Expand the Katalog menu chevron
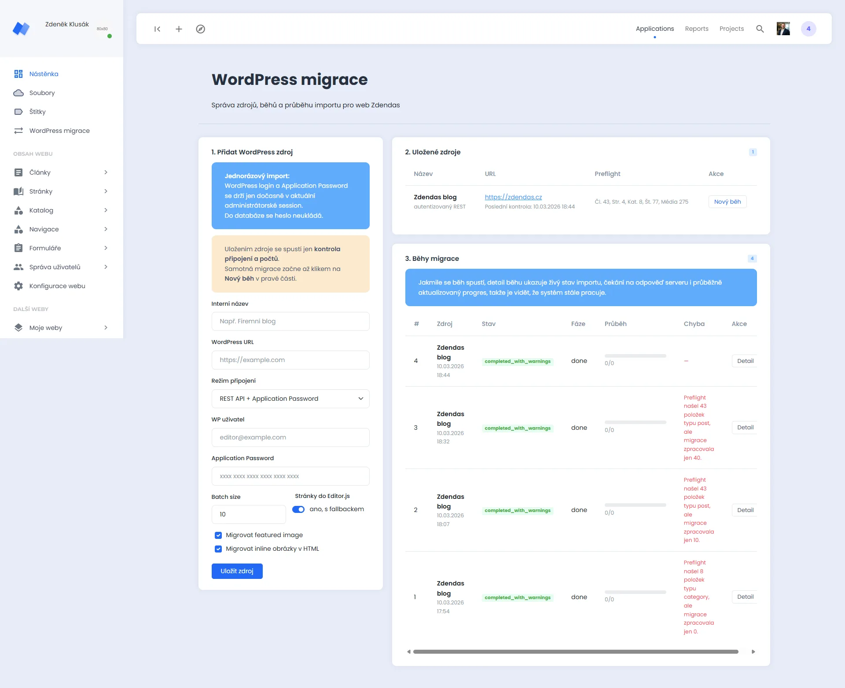Viewport: 845px width, 688px height. pyautogui.click(x=106, y=210)
